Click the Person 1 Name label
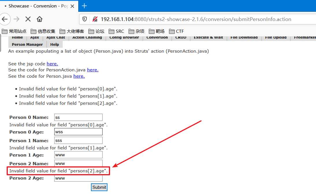 [29, 141]
